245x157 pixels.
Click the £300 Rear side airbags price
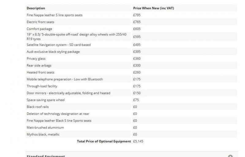tap(137, 65)
